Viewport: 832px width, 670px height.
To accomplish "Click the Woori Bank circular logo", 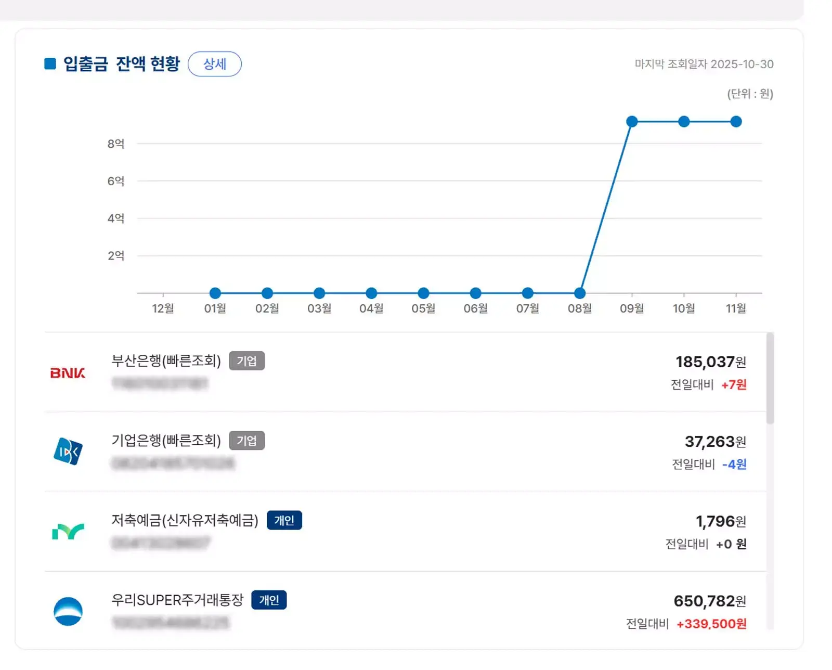I will 68,612.
